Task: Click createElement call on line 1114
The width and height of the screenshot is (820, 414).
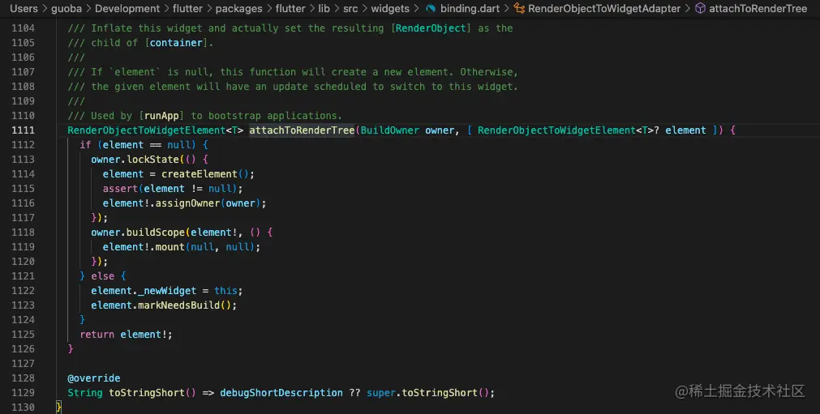Action: point(200,174)
